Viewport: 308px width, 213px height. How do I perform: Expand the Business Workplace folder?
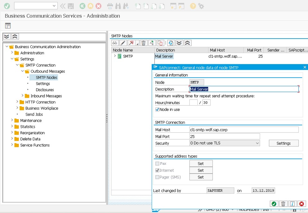[17, 108]
